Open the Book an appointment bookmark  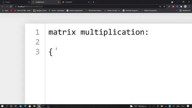tap(75, 11)
